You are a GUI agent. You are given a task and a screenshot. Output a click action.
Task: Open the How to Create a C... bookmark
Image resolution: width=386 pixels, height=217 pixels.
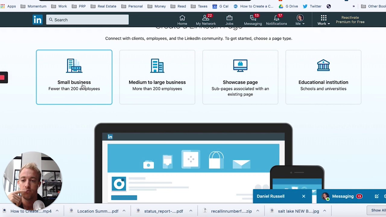click(x=254, y=6)
